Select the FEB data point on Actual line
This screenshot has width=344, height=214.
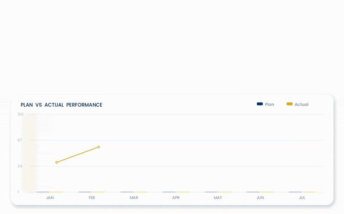pyautogui.click(x=99, y=147)
